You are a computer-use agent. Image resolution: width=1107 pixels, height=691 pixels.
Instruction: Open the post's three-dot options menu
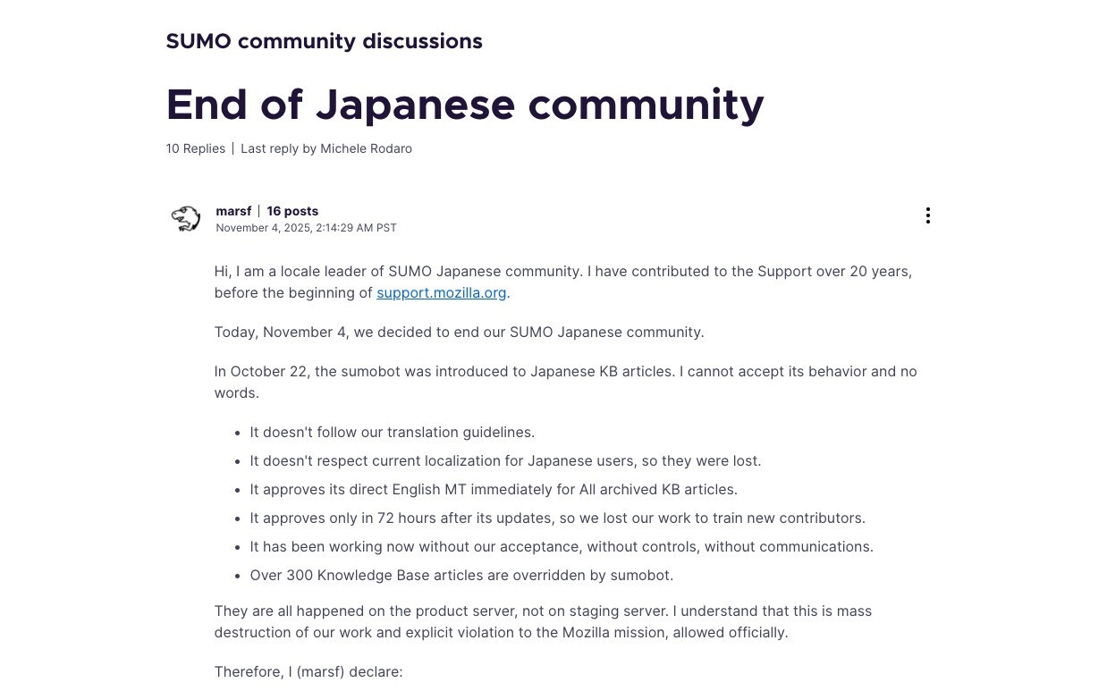pos(927,215)
